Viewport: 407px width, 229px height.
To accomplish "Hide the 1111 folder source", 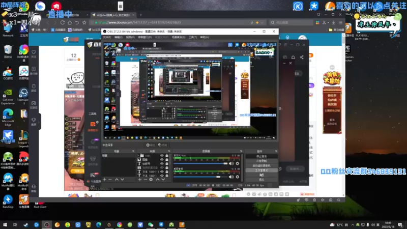I will click(x=162, y=156).
